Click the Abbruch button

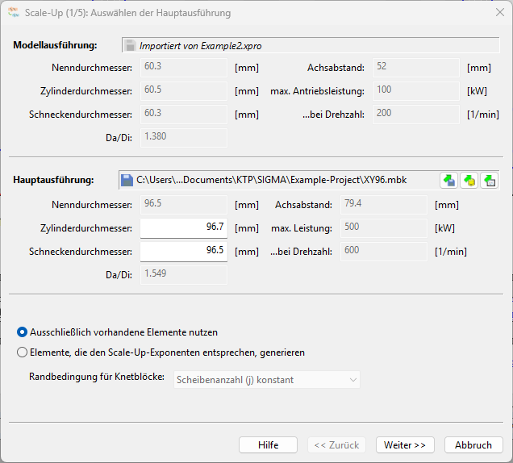(473, 445)
